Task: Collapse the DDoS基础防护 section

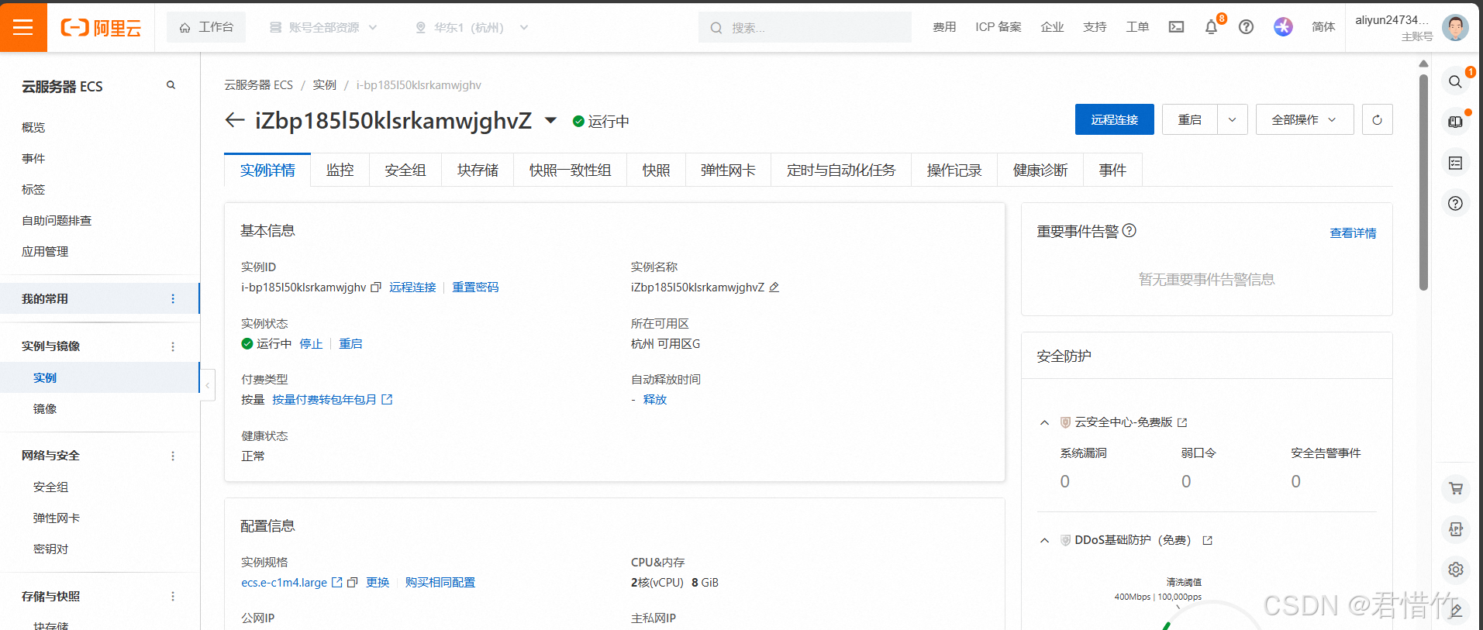Action: (1044, 540)
